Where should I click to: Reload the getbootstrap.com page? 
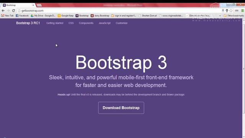click(14, 11)
